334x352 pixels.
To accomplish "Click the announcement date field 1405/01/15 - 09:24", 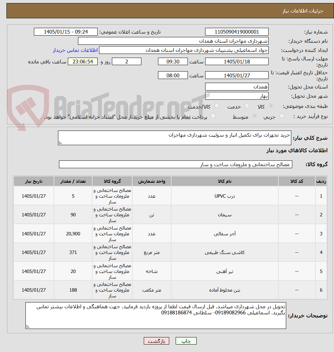I will point(66,32).
